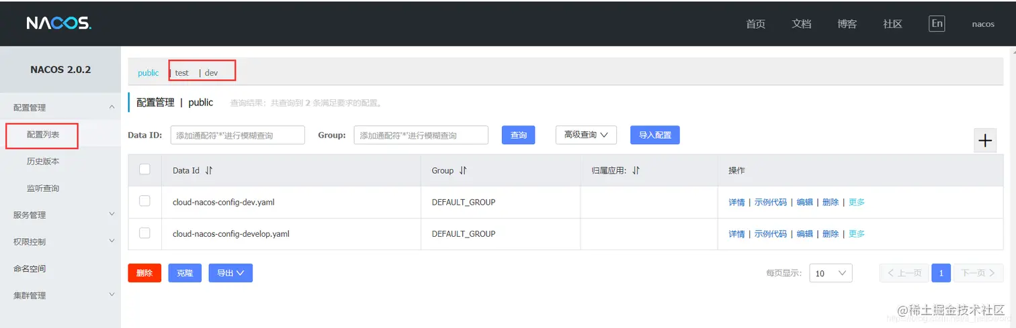1016x328 pixels.
Task: Open the 高级查询 dropdown
Action: pyautogui.click(x=586, y=135)
